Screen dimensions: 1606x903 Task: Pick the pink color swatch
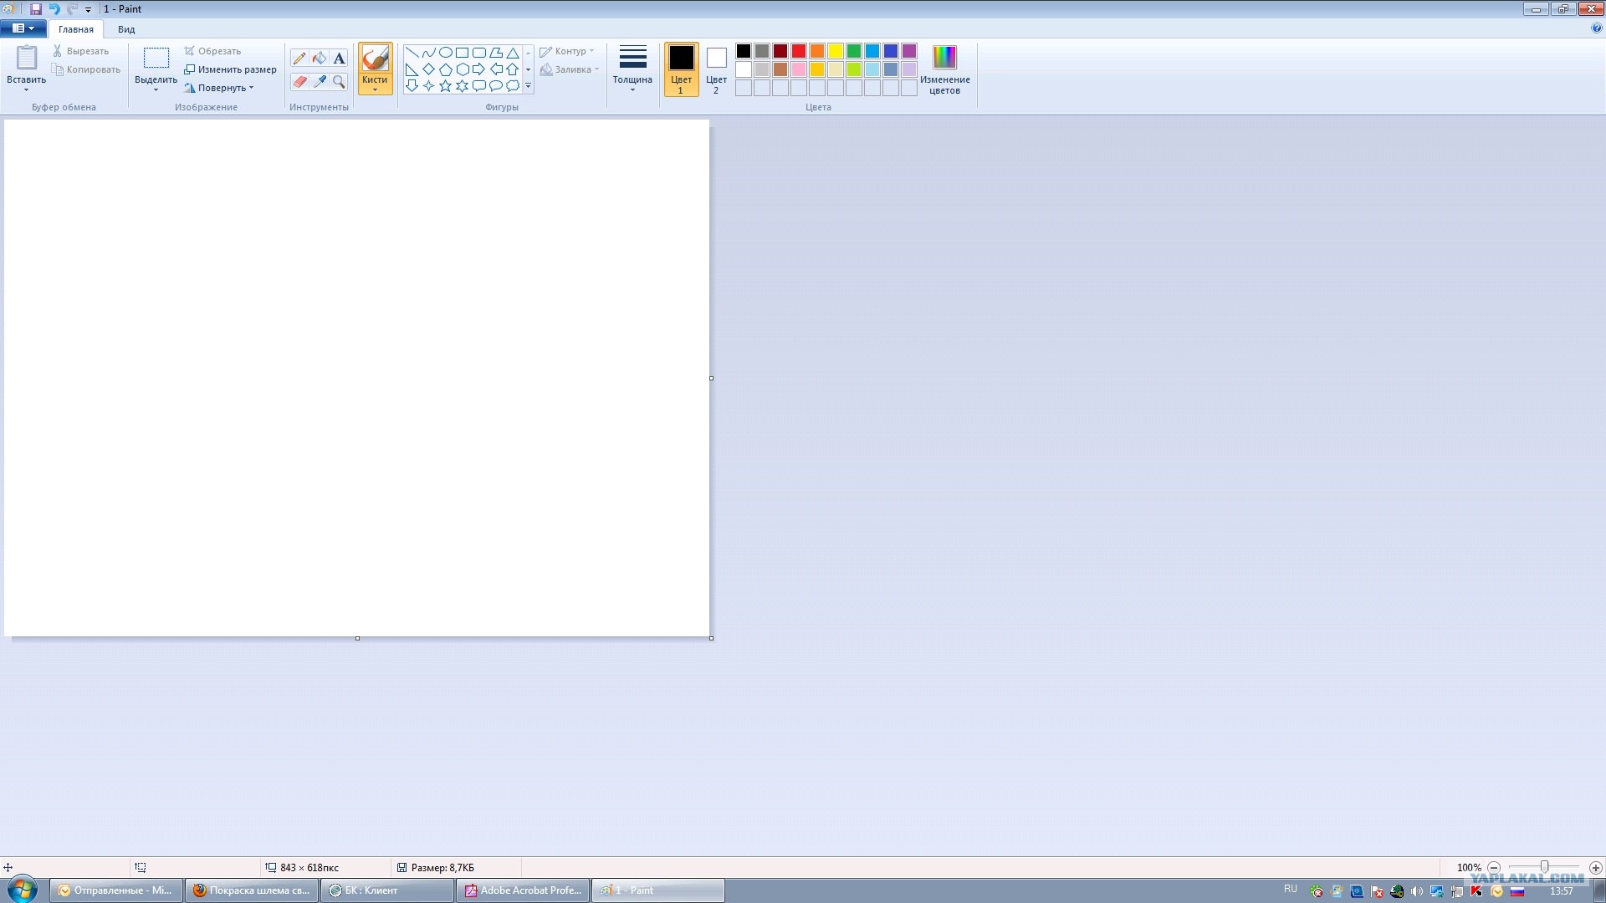tap(799, 69)
